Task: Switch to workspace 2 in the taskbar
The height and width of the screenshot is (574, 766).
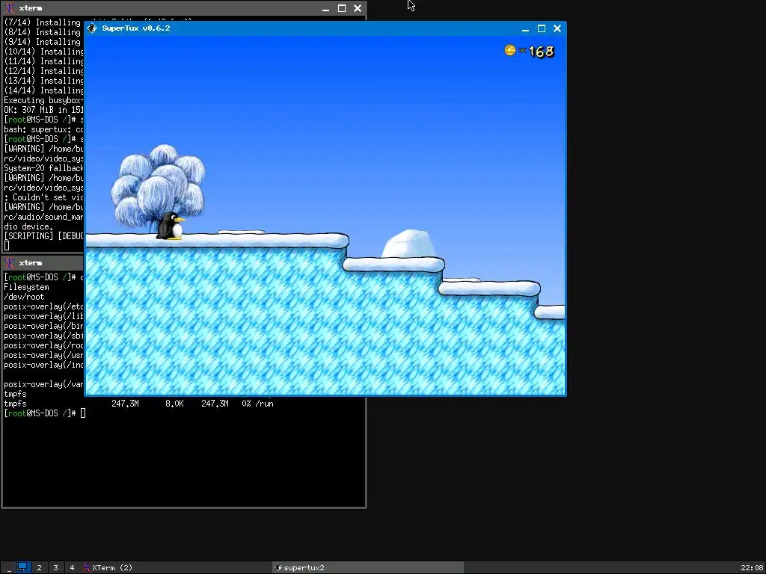Action: point(39,568)
